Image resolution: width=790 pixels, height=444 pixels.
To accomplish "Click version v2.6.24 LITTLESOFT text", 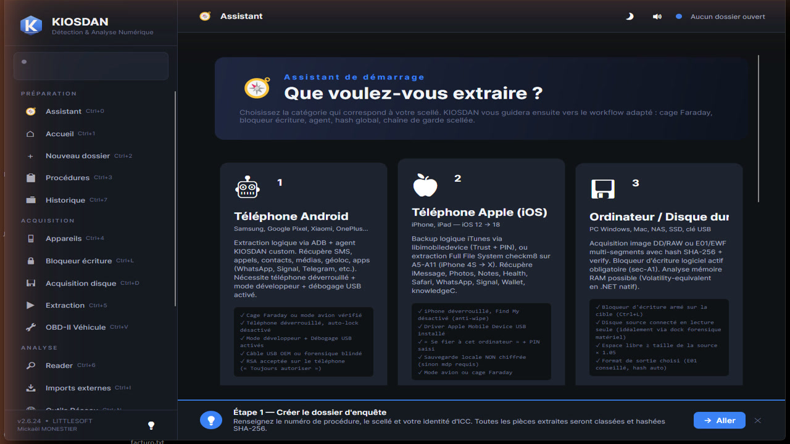I will (55, 421).
